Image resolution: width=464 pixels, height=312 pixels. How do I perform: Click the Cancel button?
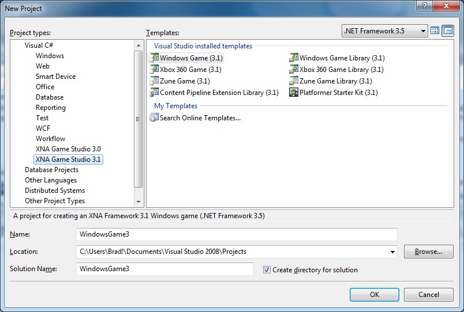[x=428, y=295]
